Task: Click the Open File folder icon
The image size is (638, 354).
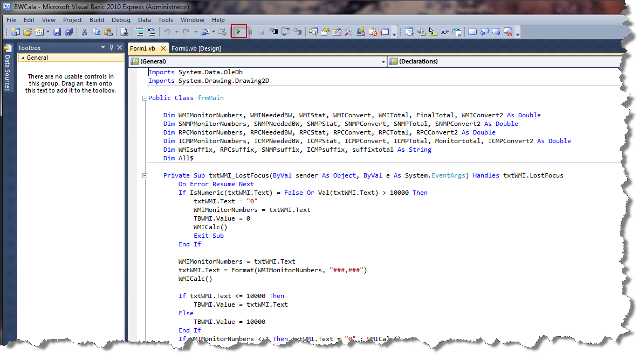Action: pyautogui.click(x=27, y=32)
